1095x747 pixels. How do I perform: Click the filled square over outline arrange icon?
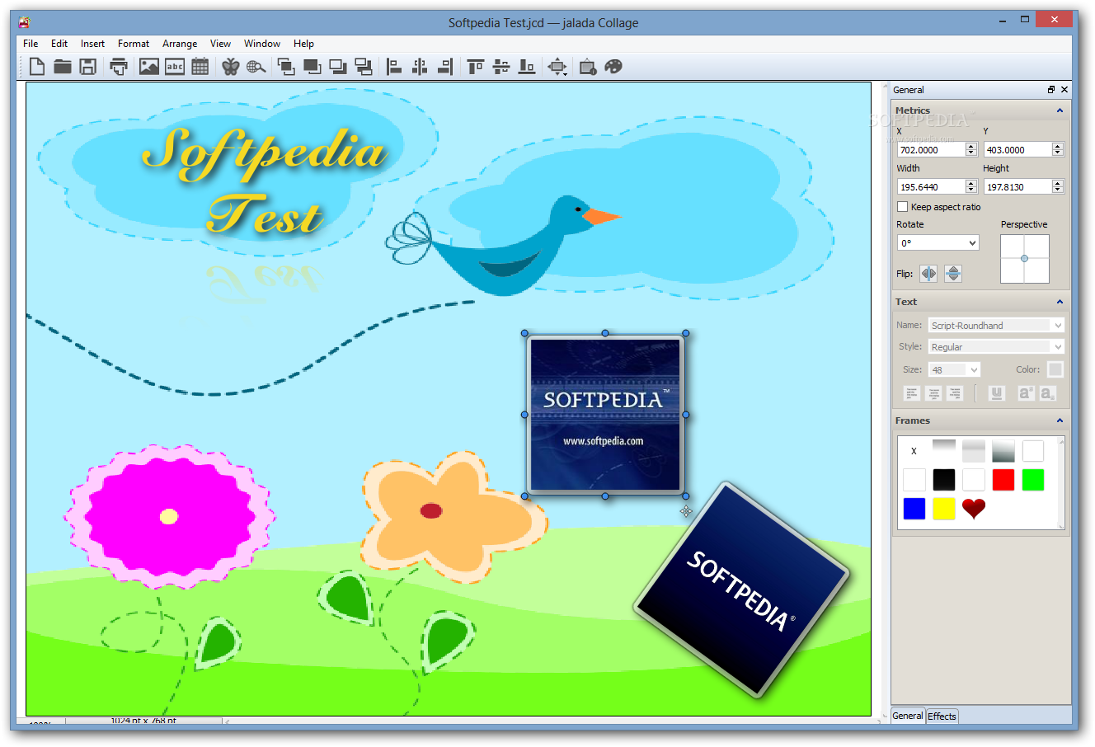pos(313,67)
